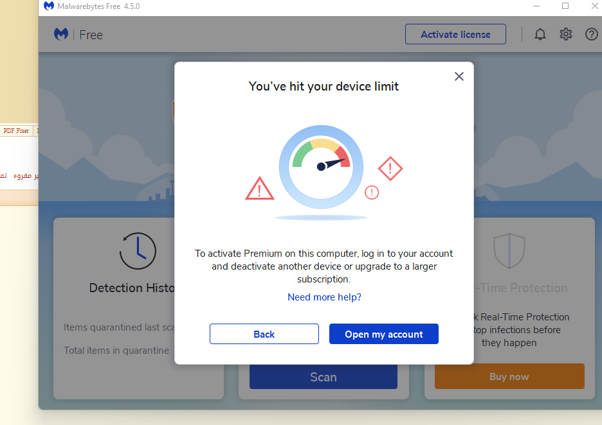Click the Time Protection card title
The width and height of the screenshot is (602, 425).
click(x=522, y=288)
